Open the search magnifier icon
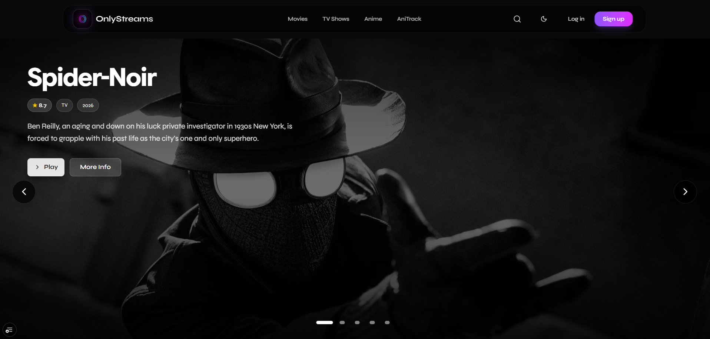Screen dimensions: 710x339 tap(517, 19)
